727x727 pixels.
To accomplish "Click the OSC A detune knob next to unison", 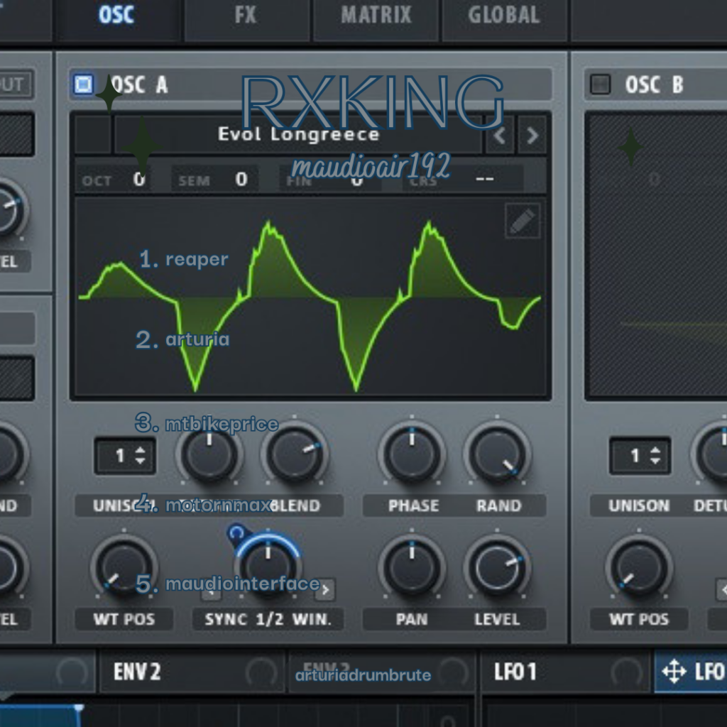I will (x=209, y=454).
